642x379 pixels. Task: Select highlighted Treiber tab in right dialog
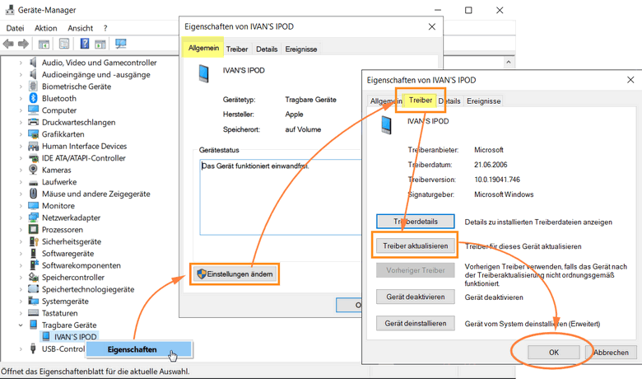[421, 100]
